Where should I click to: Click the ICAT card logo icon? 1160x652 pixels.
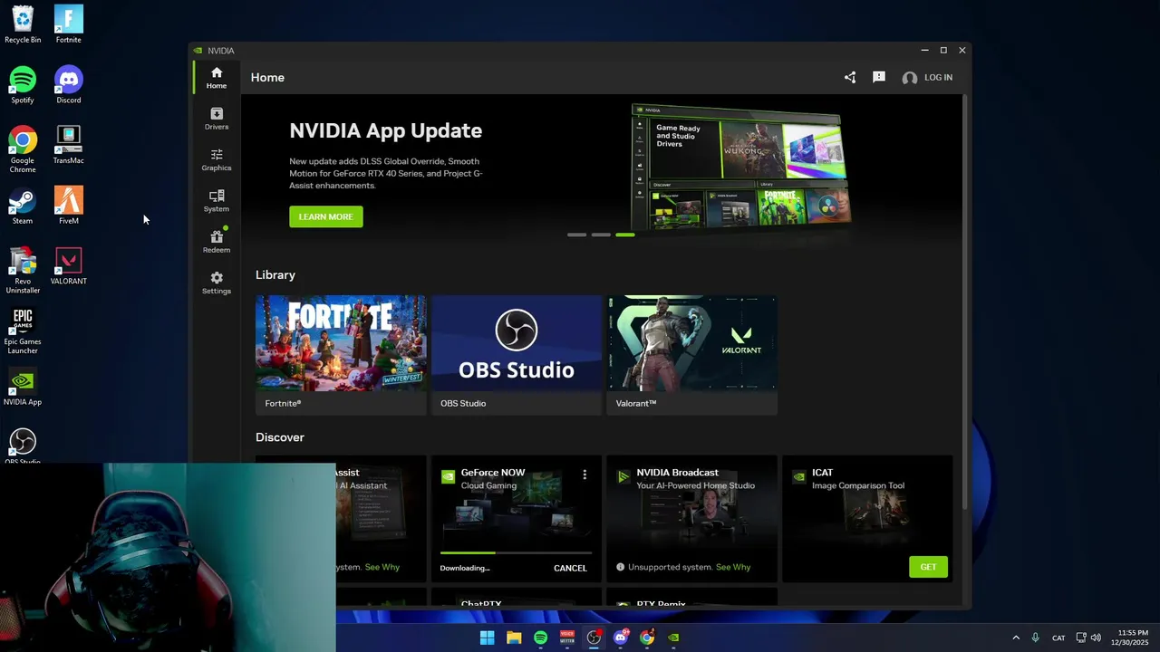[799, 476]
